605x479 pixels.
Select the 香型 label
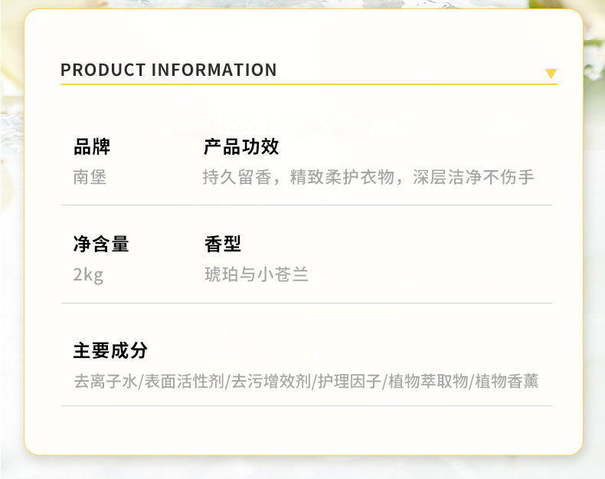tap(223, 244)
